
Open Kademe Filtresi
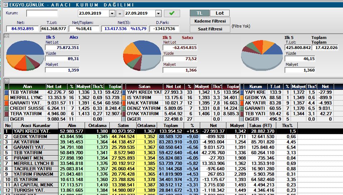[x=210, y=21]
